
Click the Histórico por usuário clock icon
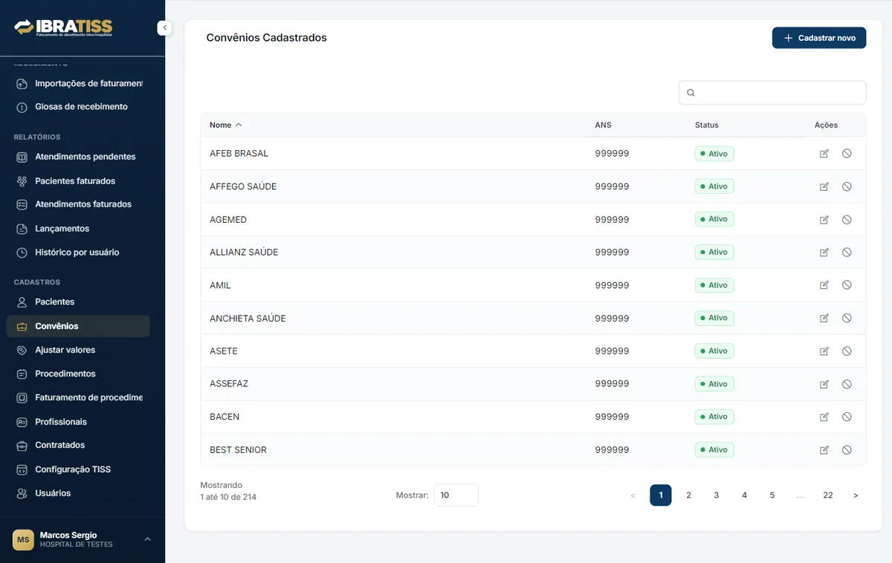[x=22, y=253]
